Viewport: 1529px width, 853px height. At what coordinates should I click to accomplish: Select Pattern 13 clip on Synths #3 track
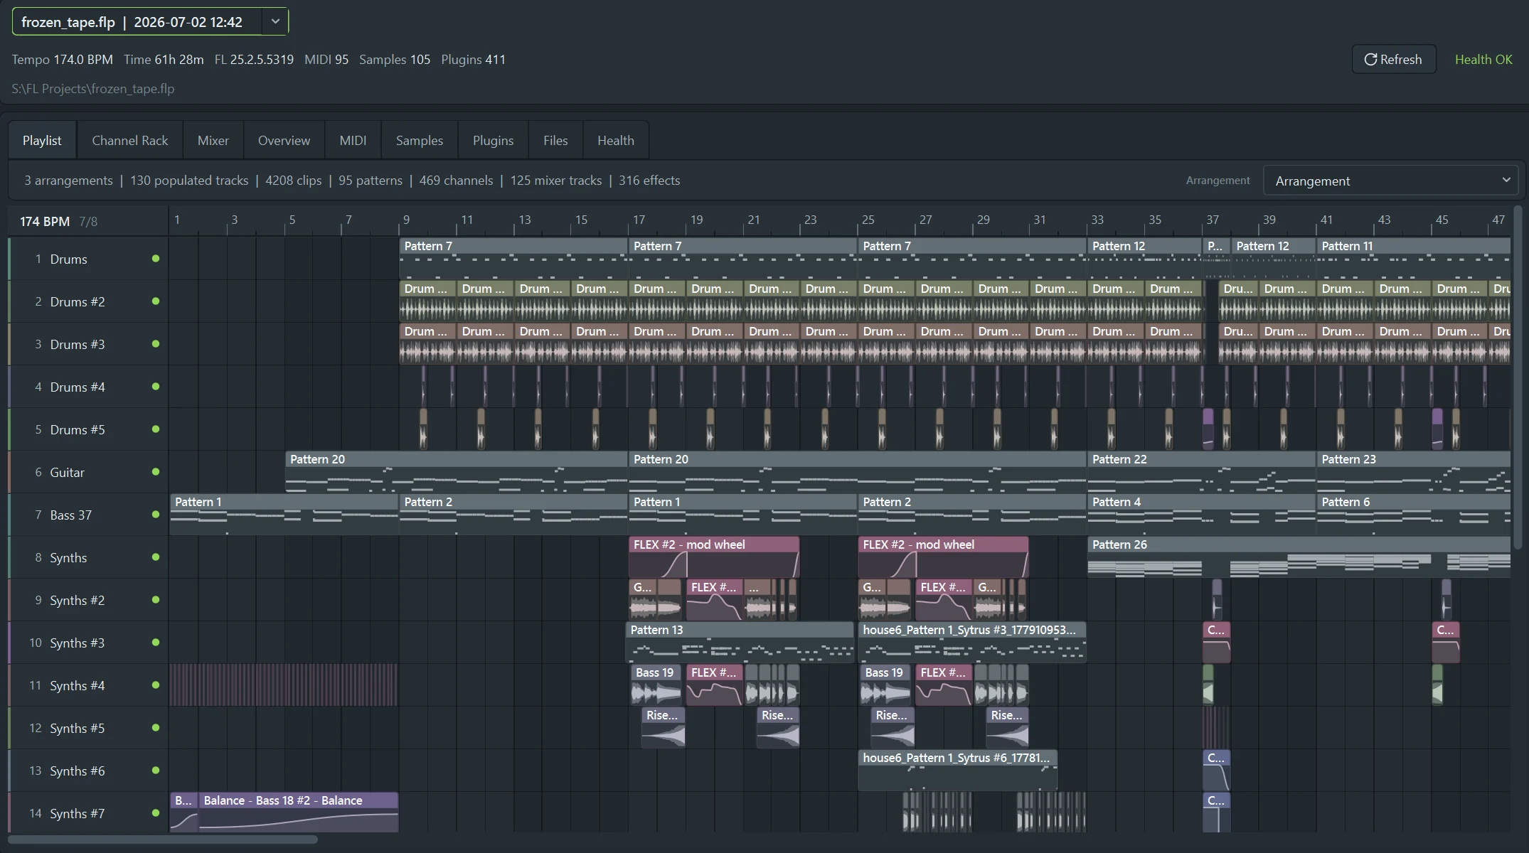coord(740,643)
